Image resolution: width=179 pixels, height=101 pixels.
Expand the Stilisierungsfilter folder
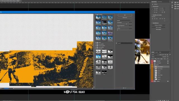(96, 44)
